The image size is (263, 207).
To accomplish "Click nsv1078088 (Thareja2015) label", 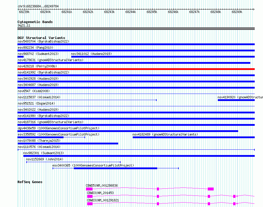I will [x=39, y=141].
